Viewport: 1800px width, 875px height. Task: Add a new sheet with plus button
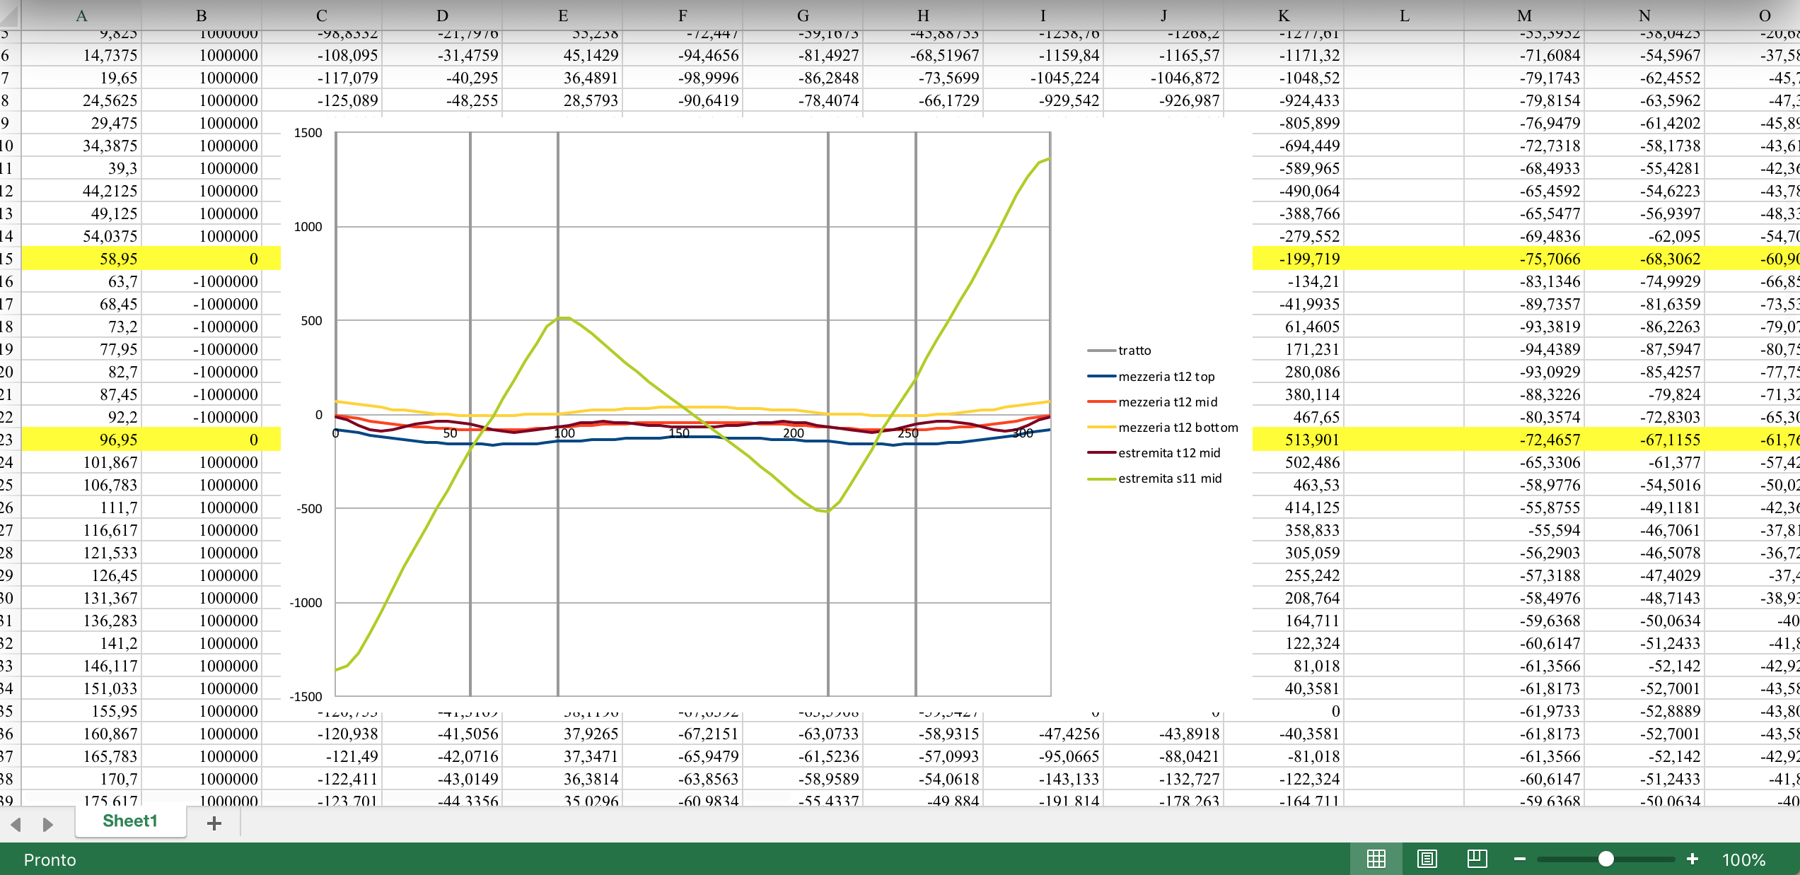click(x=214, y=823)
